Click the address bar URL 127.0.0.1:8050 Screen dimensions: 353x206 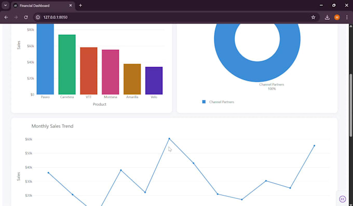click(x=56, y=17)
